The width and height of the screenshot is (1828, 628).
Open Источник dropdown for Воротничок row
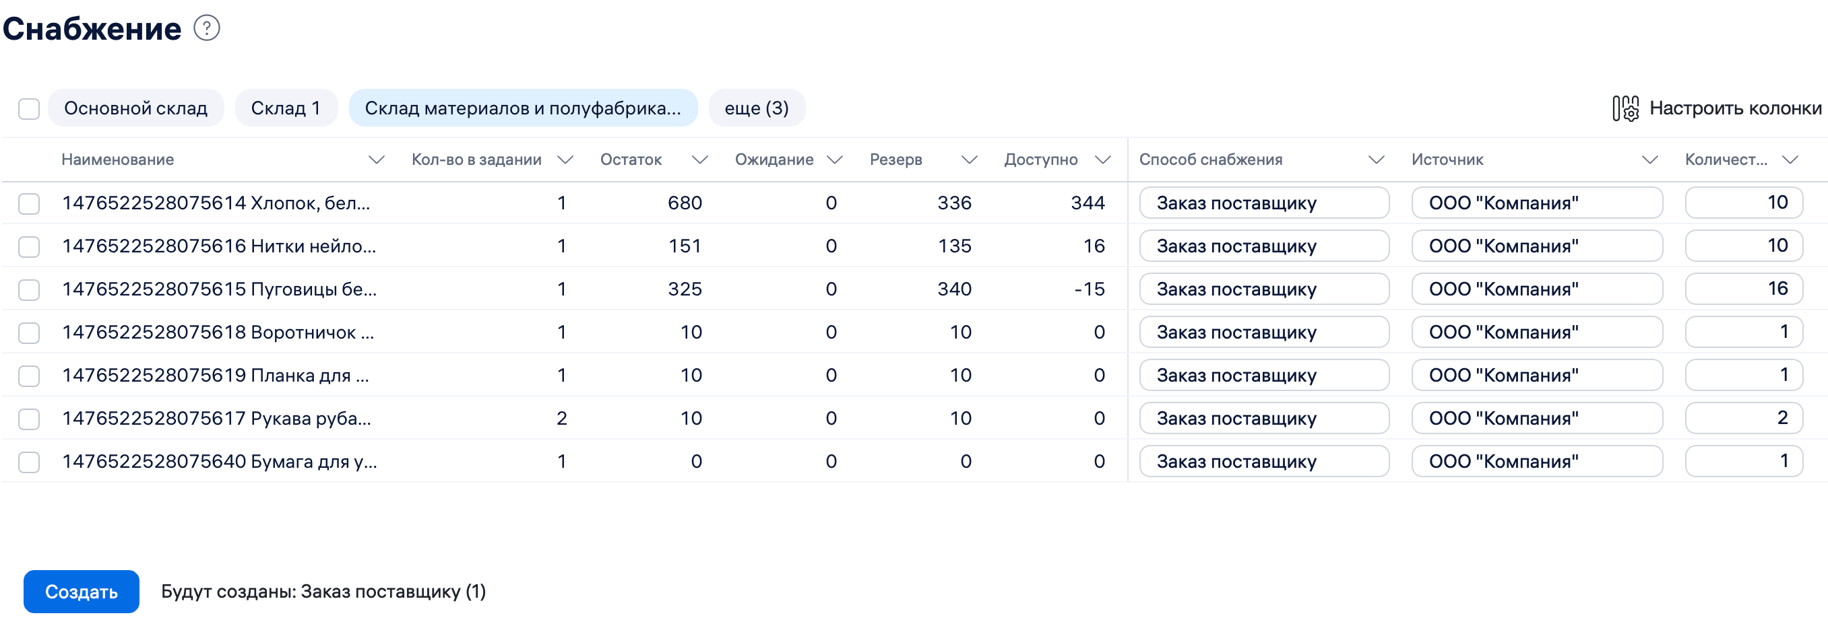[x=1536, y=333]
